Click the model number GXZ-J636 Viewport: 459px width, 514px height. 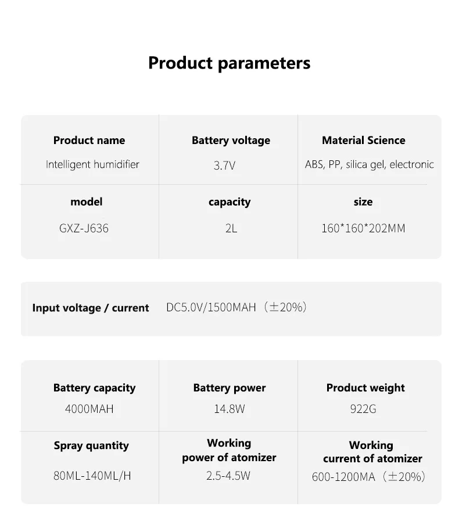tap(84, 228)
